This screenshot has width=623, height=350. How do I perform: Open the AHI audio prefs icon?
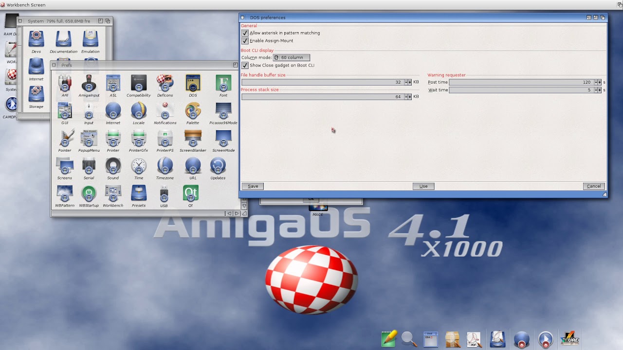click(65, 84)
